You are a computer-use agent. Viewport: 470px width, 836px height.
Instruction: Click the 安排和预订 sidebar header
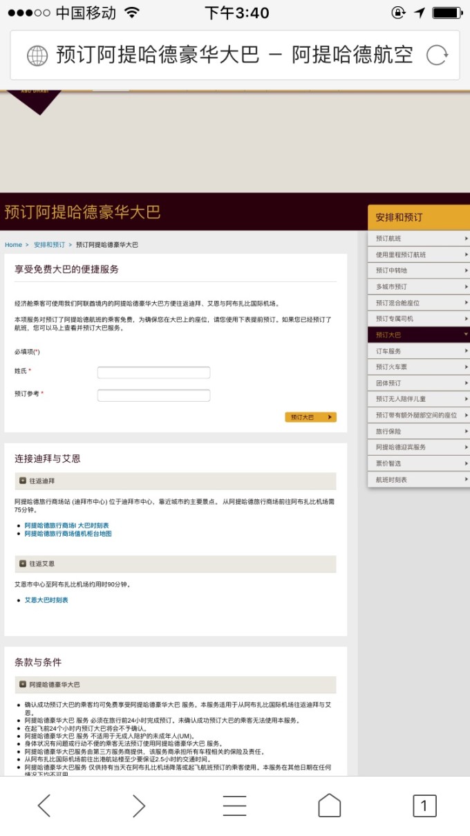[419, 217]
